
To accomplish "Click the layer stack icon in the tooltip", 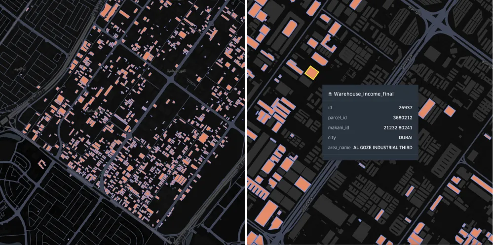I will click(x=330, y=94).
